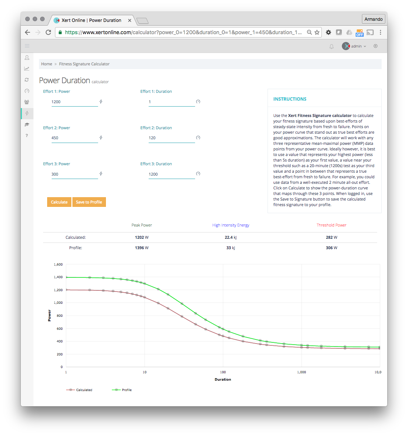
Task: Open a new browser tab
Action: [142, 20]
